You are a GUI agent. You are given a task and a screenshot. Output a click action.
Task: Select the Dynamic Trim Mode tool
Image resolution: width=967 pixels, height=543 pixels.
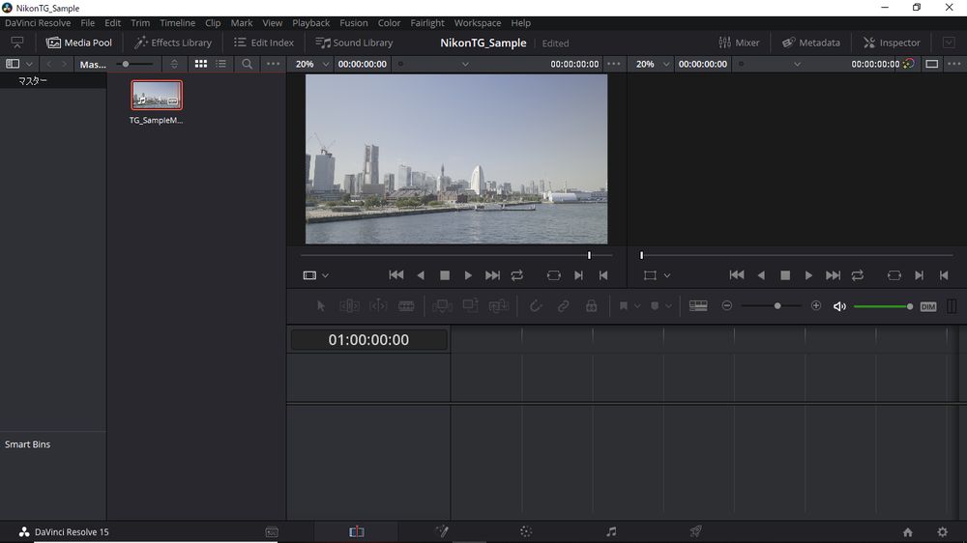coord(378,305)
